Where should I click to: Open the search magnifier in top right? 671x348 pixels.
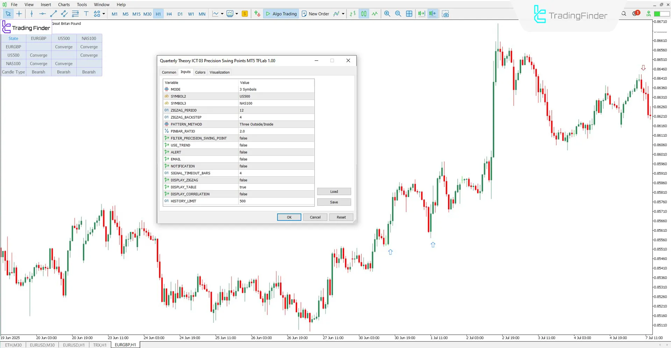click(x=624, y=14)
